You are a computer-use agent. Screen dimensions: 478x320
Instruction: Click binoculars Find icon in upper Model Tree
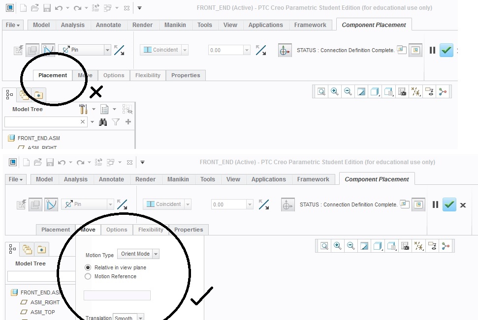[103, 122]
